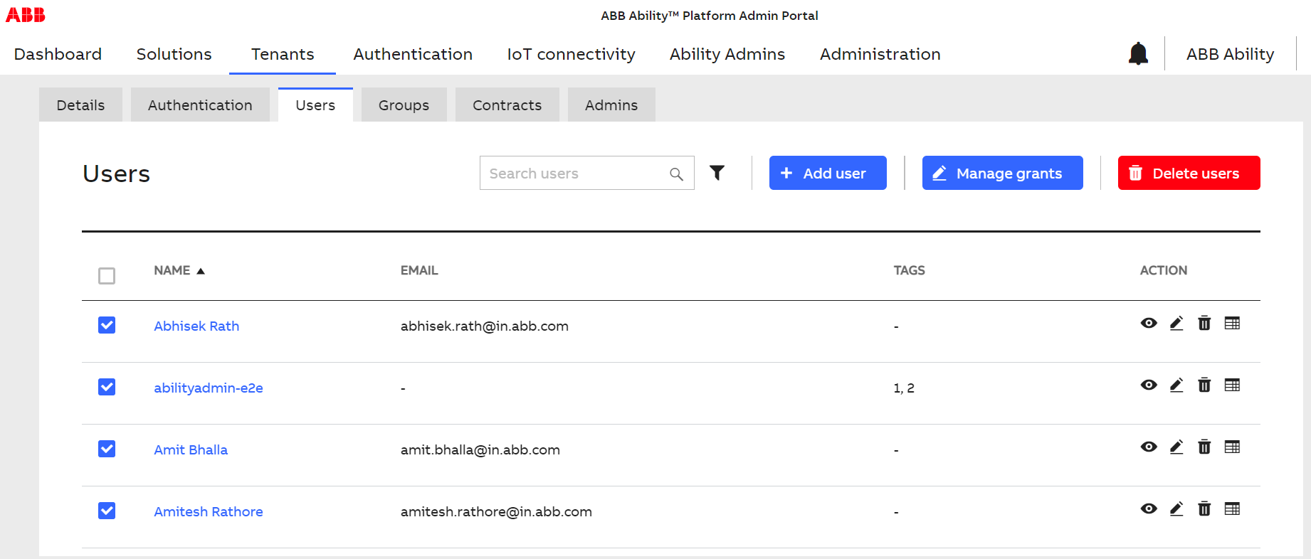Switch to the tenant Authentication tab
The image size is (1311, 559).
click(200, 105)
